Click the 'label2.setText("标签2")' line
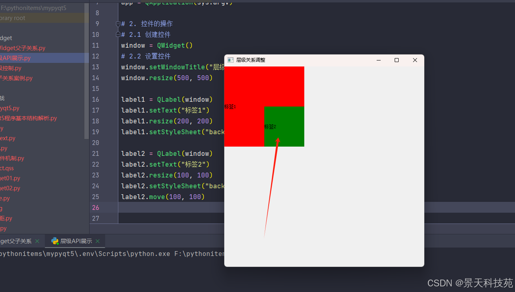This screenshot has height=292, width=515. point(165,164)
